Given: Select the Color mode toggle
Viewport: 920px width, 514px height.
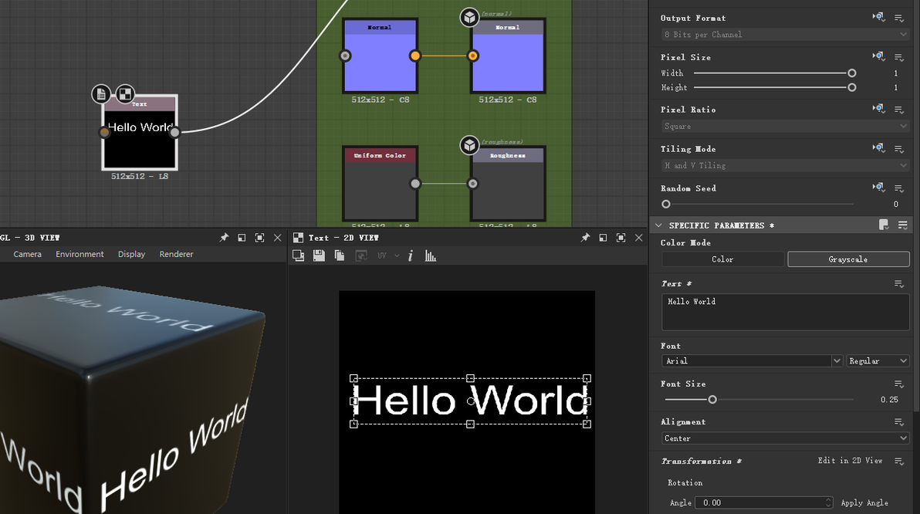Looking at the screenshot, I should click(722, 259).
